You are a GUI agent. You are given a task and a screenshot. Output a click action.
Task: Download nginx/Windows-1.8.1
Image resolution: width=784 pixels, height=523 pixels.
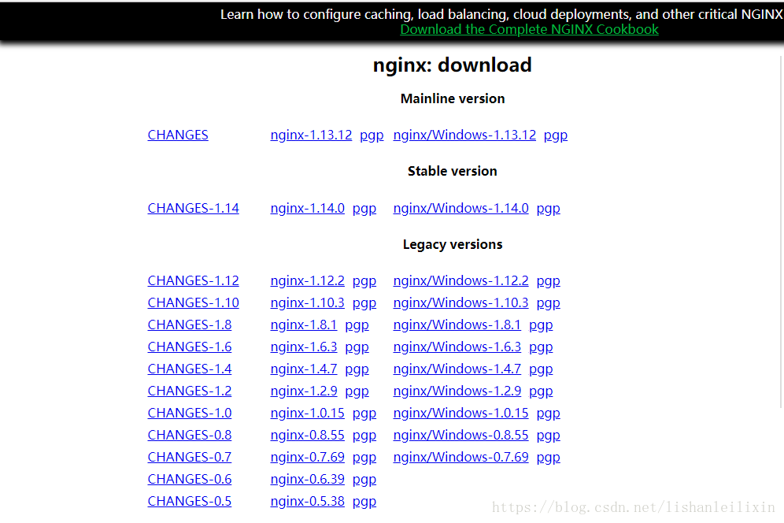[457, 325]
